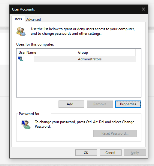Confirm with the OK button
The height and width of the screenshot is (166, 154).
(x=86, y=153)
